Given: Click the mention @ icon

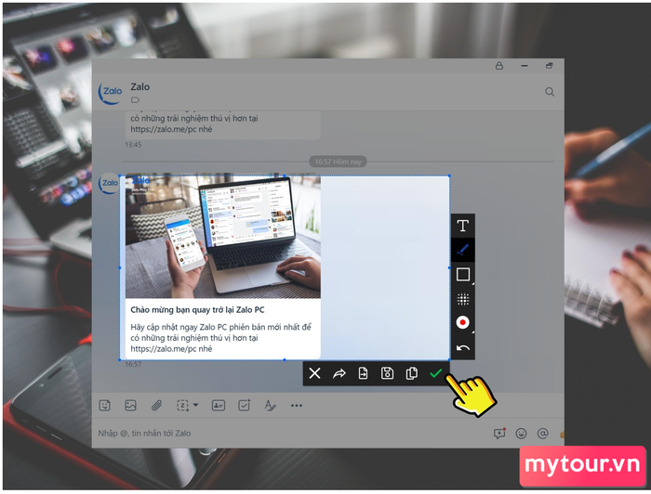Looking at the screenshot, I should pos(542,434).
